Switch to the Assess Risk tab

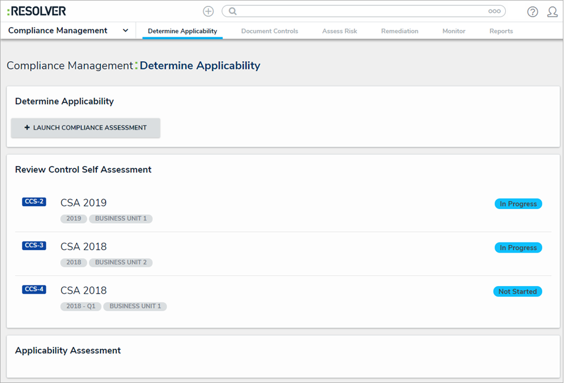pyautogui.click(x=340, y=31)
